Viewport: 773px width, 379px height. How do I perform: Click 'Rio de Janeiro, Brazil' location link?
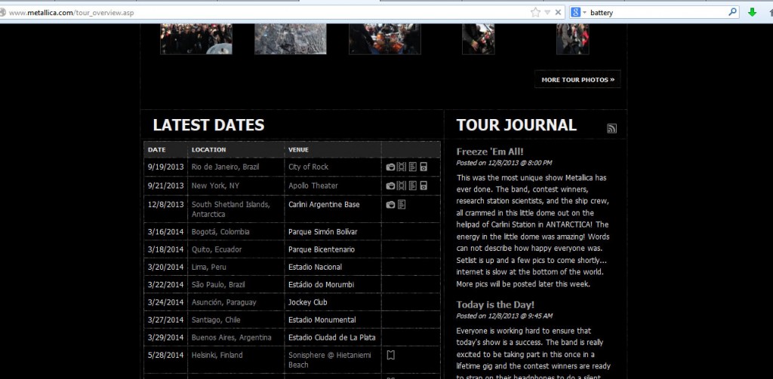[225, 167]
